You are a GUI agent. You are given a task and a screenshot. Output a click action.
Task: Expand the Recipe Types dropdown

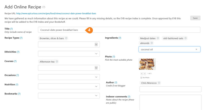click(x=96, y=44)
